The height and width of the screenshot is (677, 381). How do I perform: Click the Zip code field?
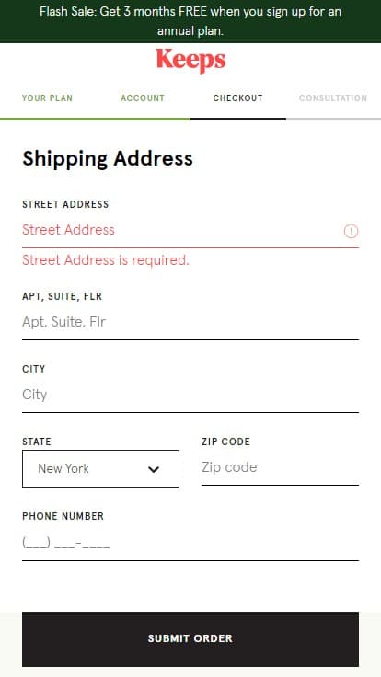(280, 467)
